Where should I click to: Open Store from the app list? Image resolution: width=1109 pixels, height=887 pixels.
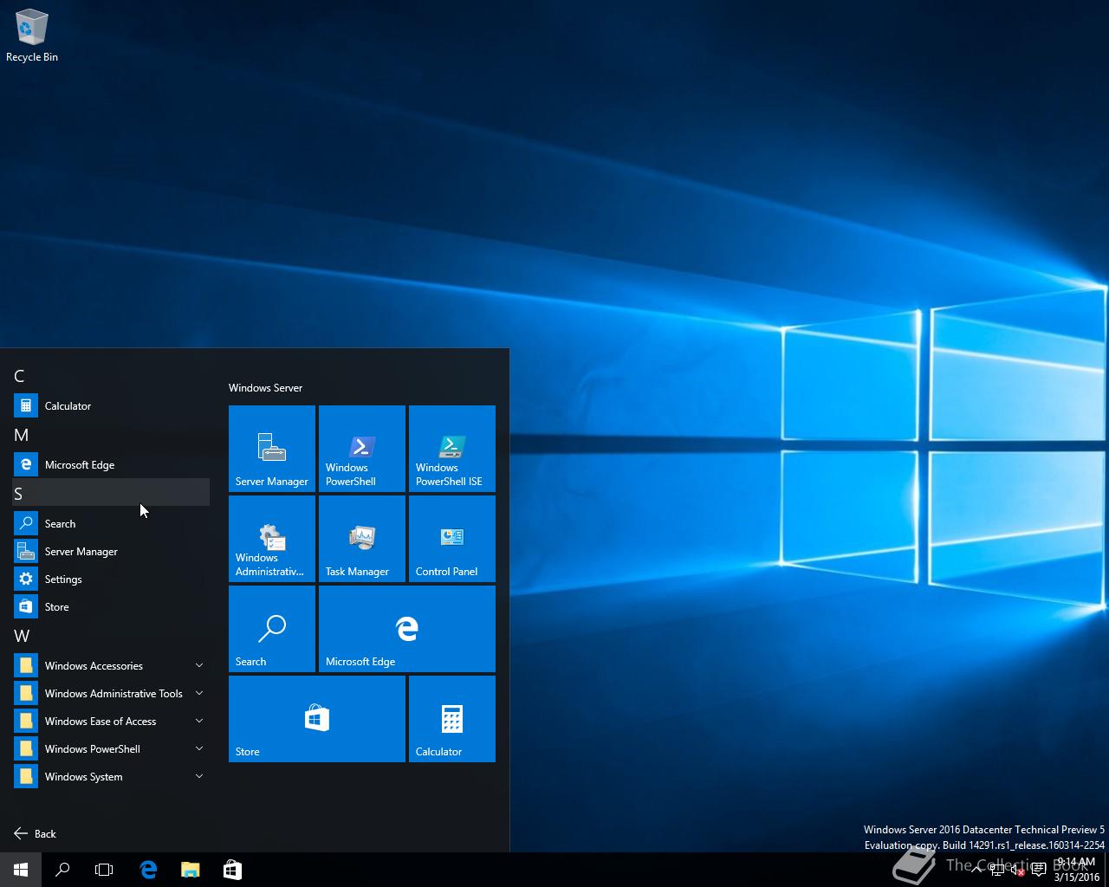pyautogui.click(x=111, y=606)
